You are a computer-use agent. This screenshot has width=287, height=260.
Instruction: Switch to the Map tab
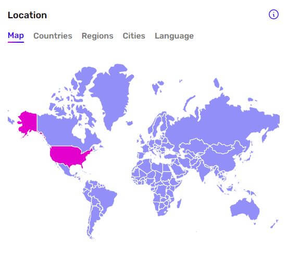pos(16,35)
